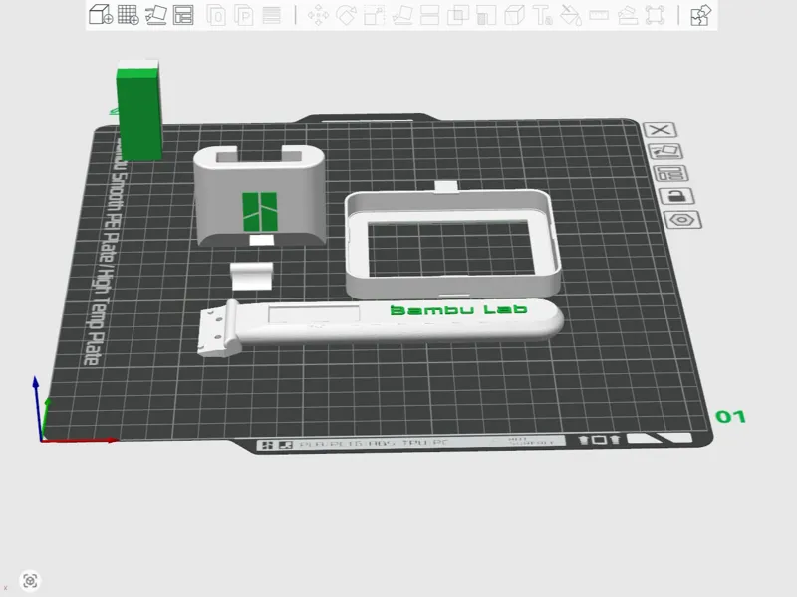Select the Measure ruler tool

pos(599,15)
